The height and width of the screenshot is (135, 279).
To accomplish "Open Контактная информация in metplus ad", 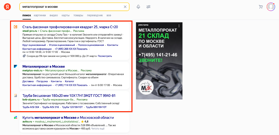I will point(37,85).
